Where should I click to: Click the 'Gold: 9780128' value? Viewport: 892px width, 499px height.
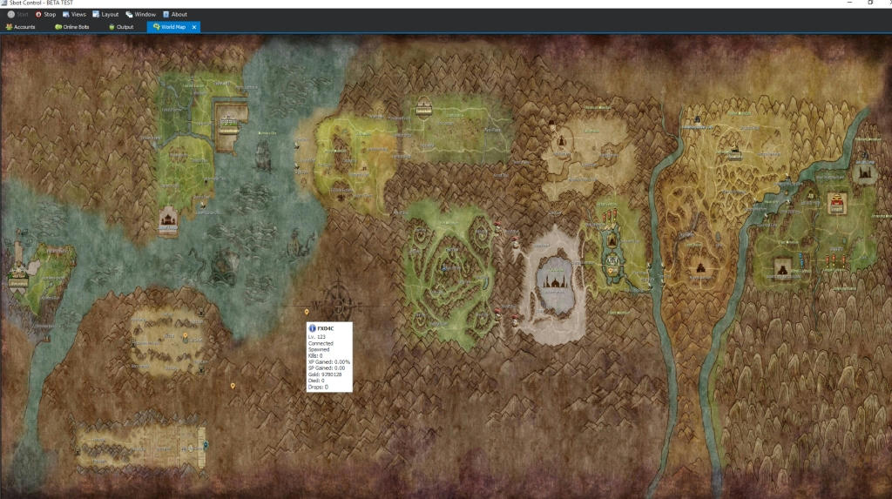coord(325,374)
